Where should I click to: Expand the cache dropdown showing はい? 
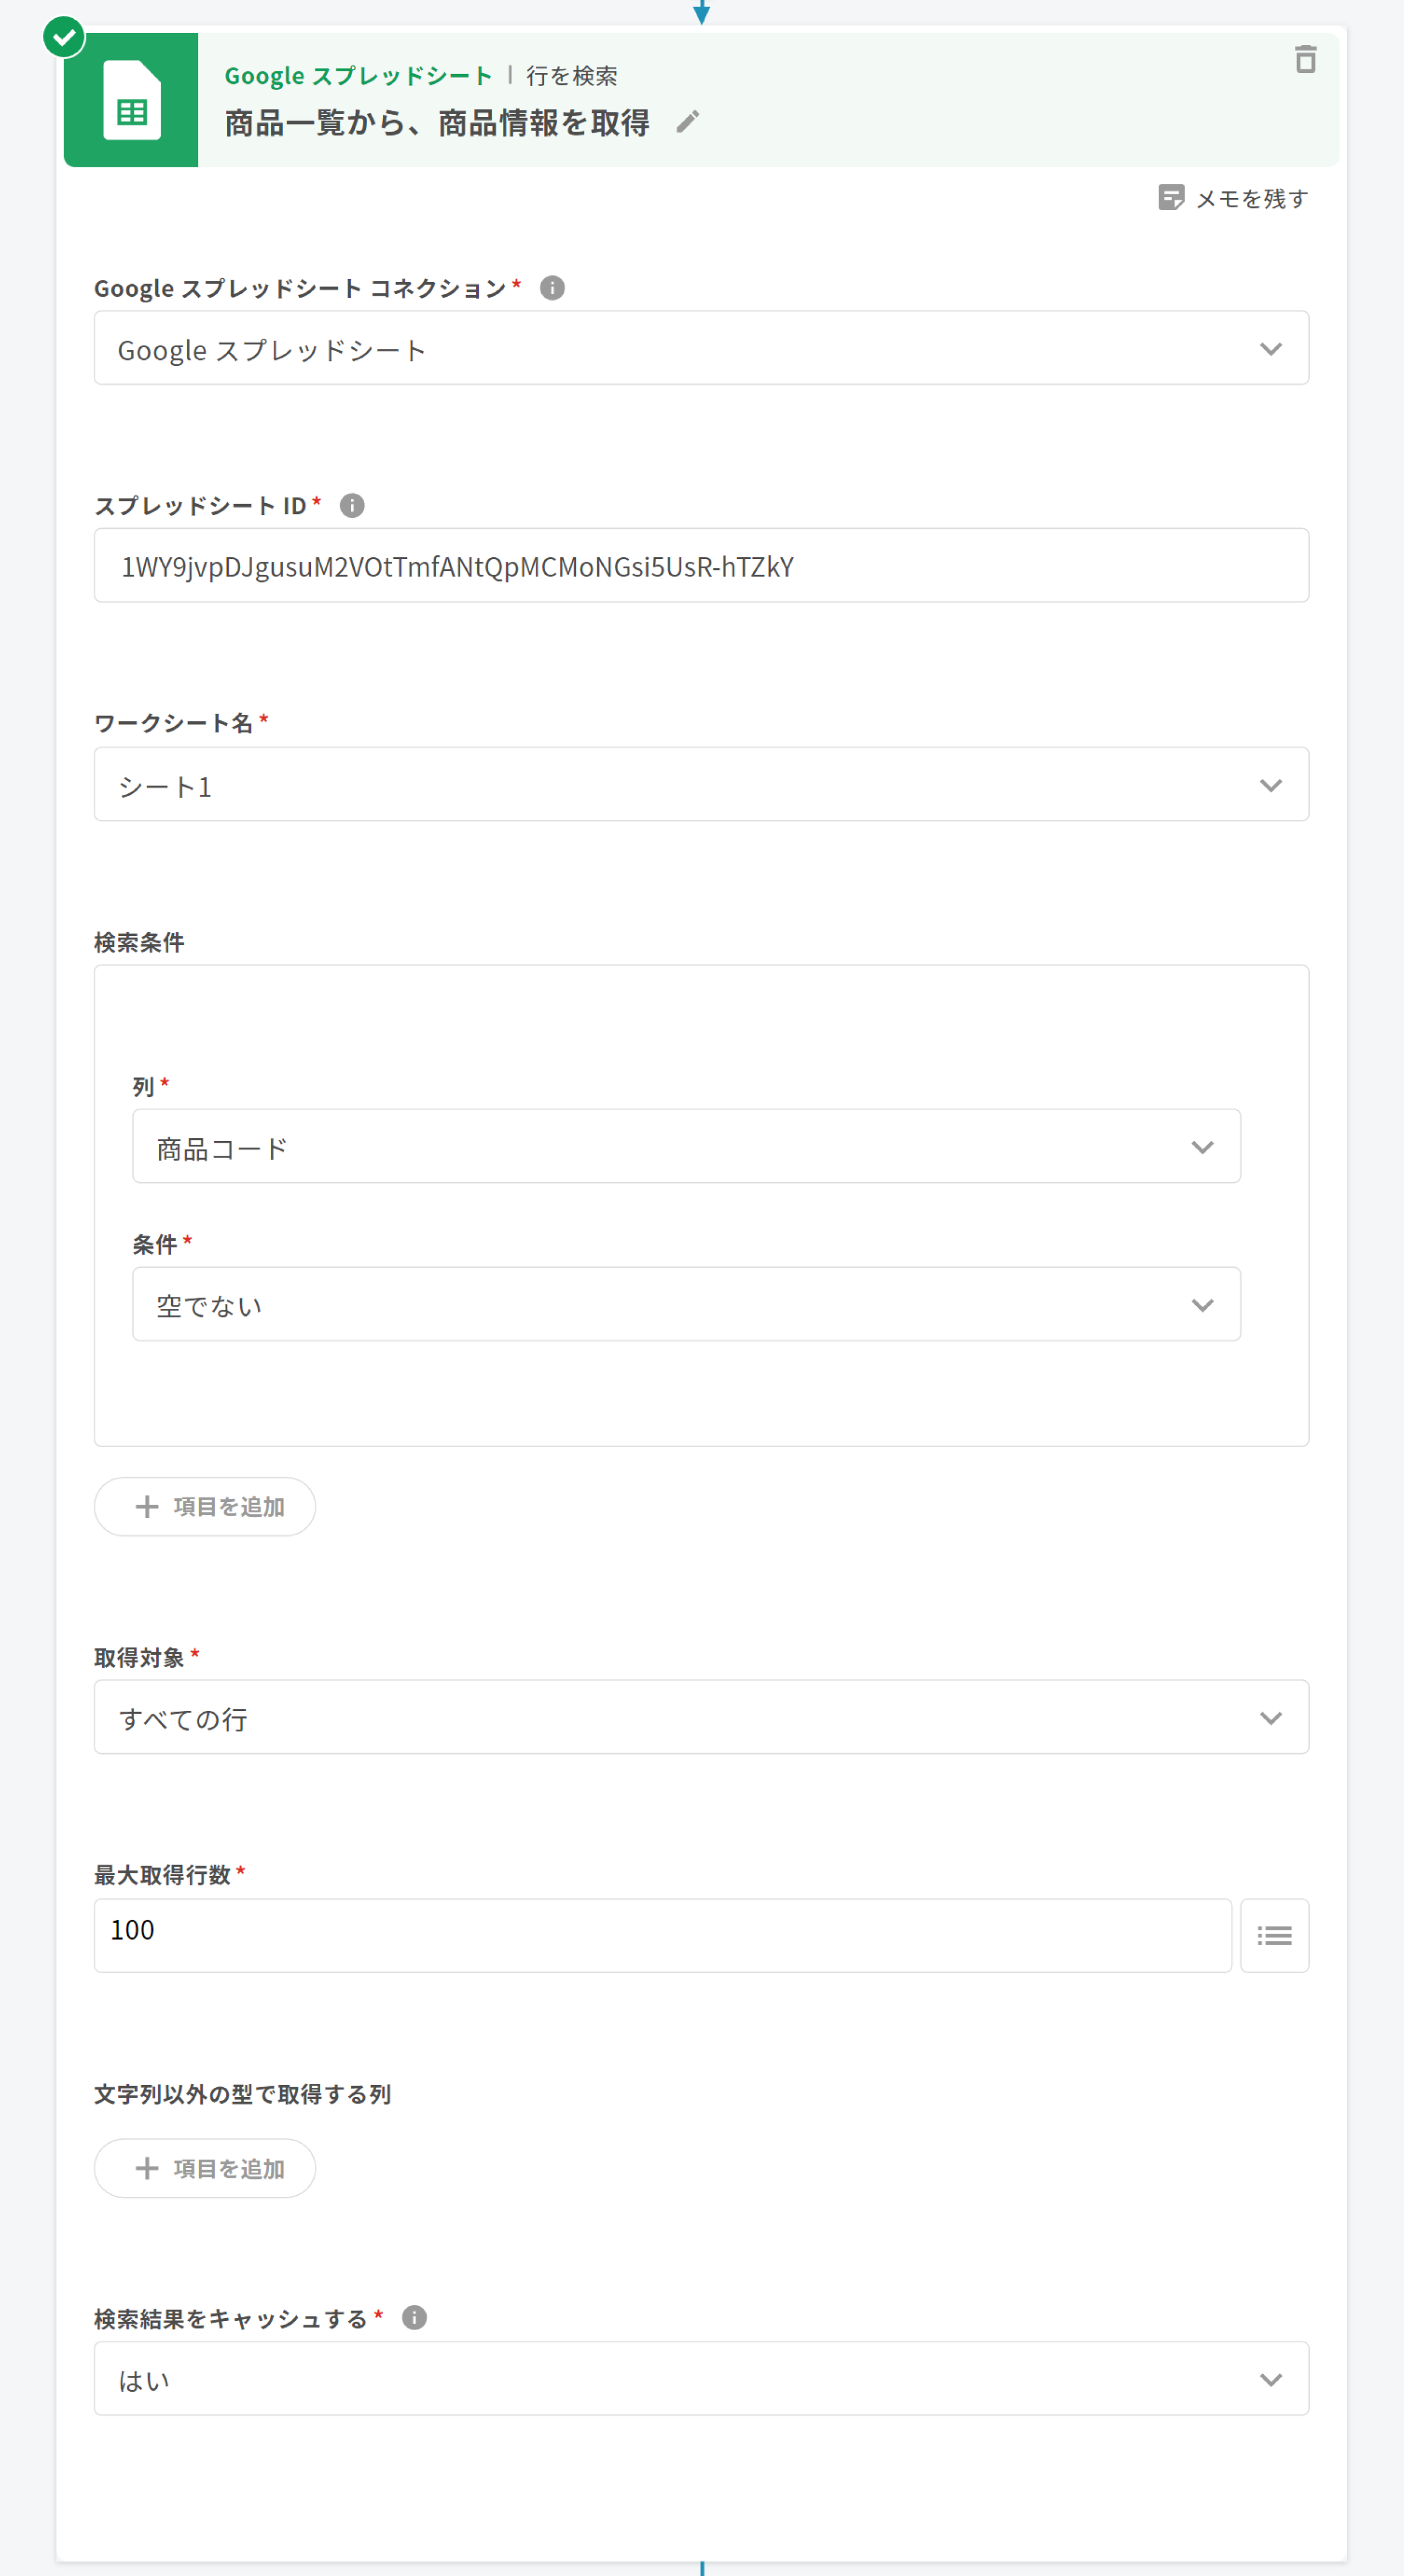pyautogui.click(x=701, y=2380)
